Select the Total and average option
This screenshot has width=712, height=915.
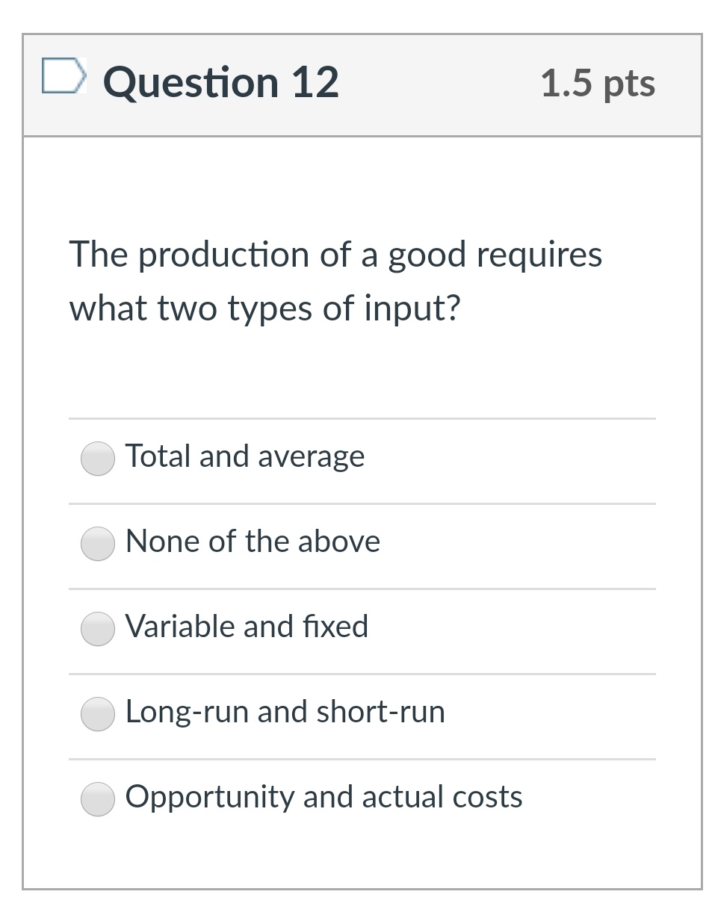coord(97,459)
